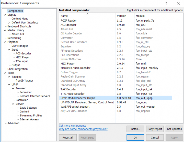Click the Reset all button
The height and width of the screenshot is (142, 184).
click(x=68, y=138)
